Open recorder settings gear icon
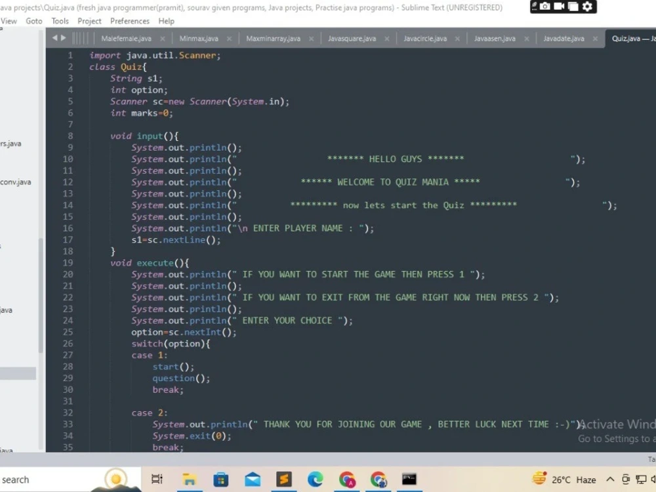 coord(587,7)
